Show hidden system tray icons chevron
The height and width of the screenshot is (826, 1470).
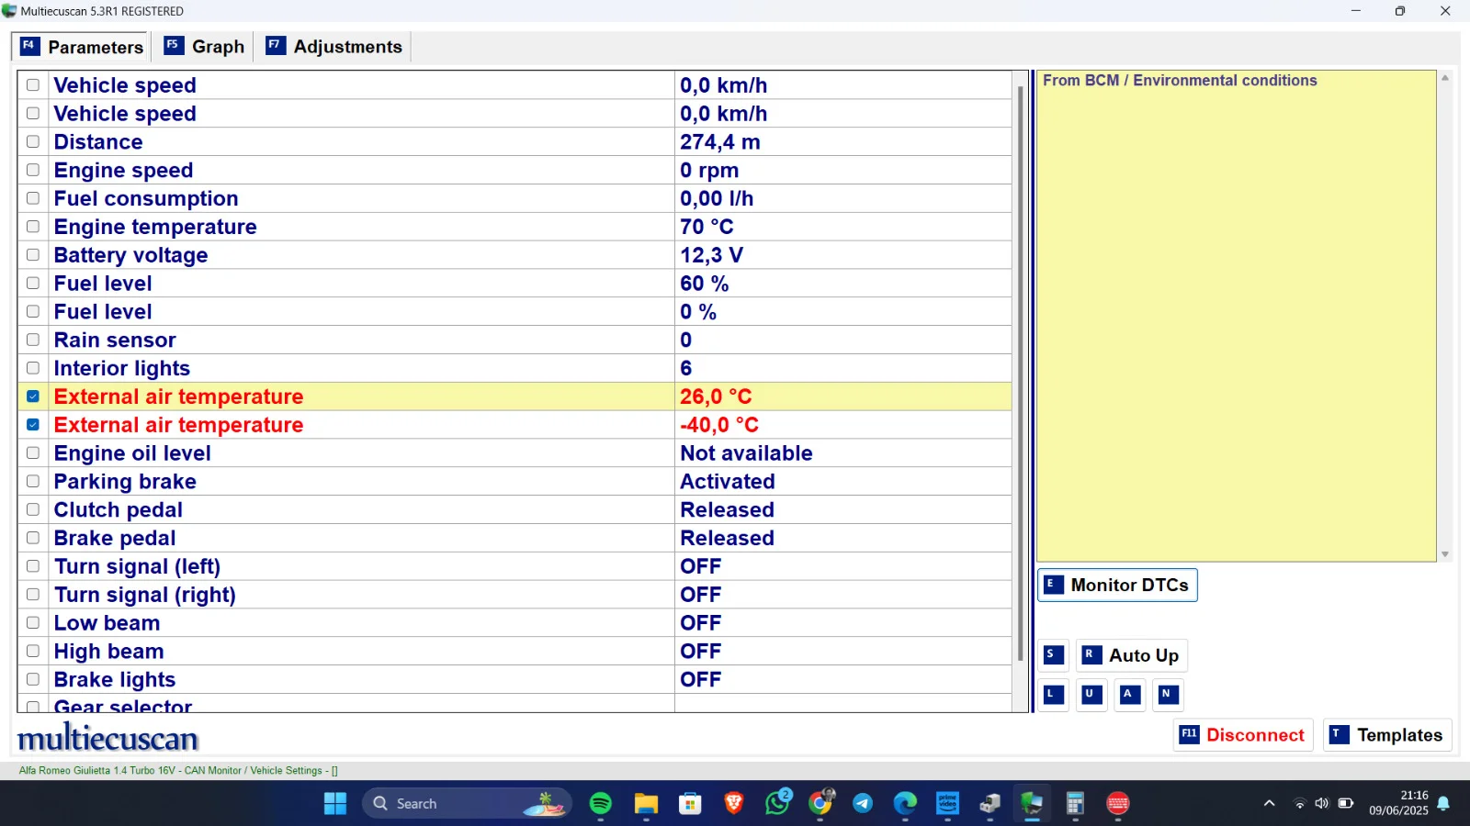(1269, 804)
